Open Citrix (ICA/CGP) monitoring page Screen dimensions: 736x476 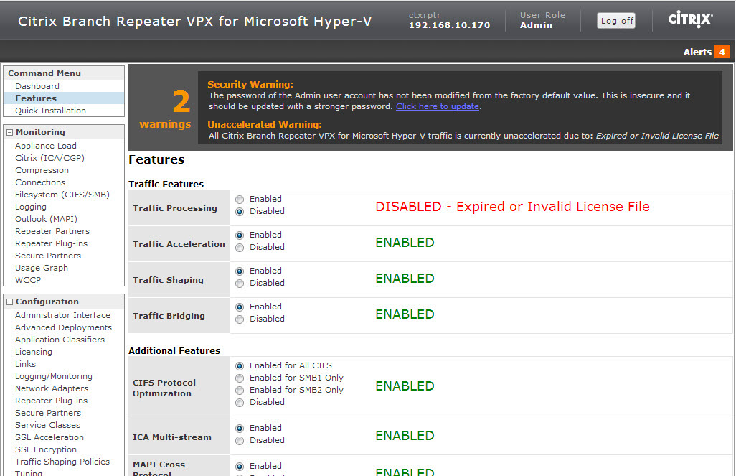pos(49,158)
